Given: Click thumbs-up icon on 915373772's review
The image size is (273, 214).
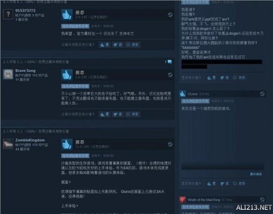Looking at the screenshot, I should tap(67, 15).
